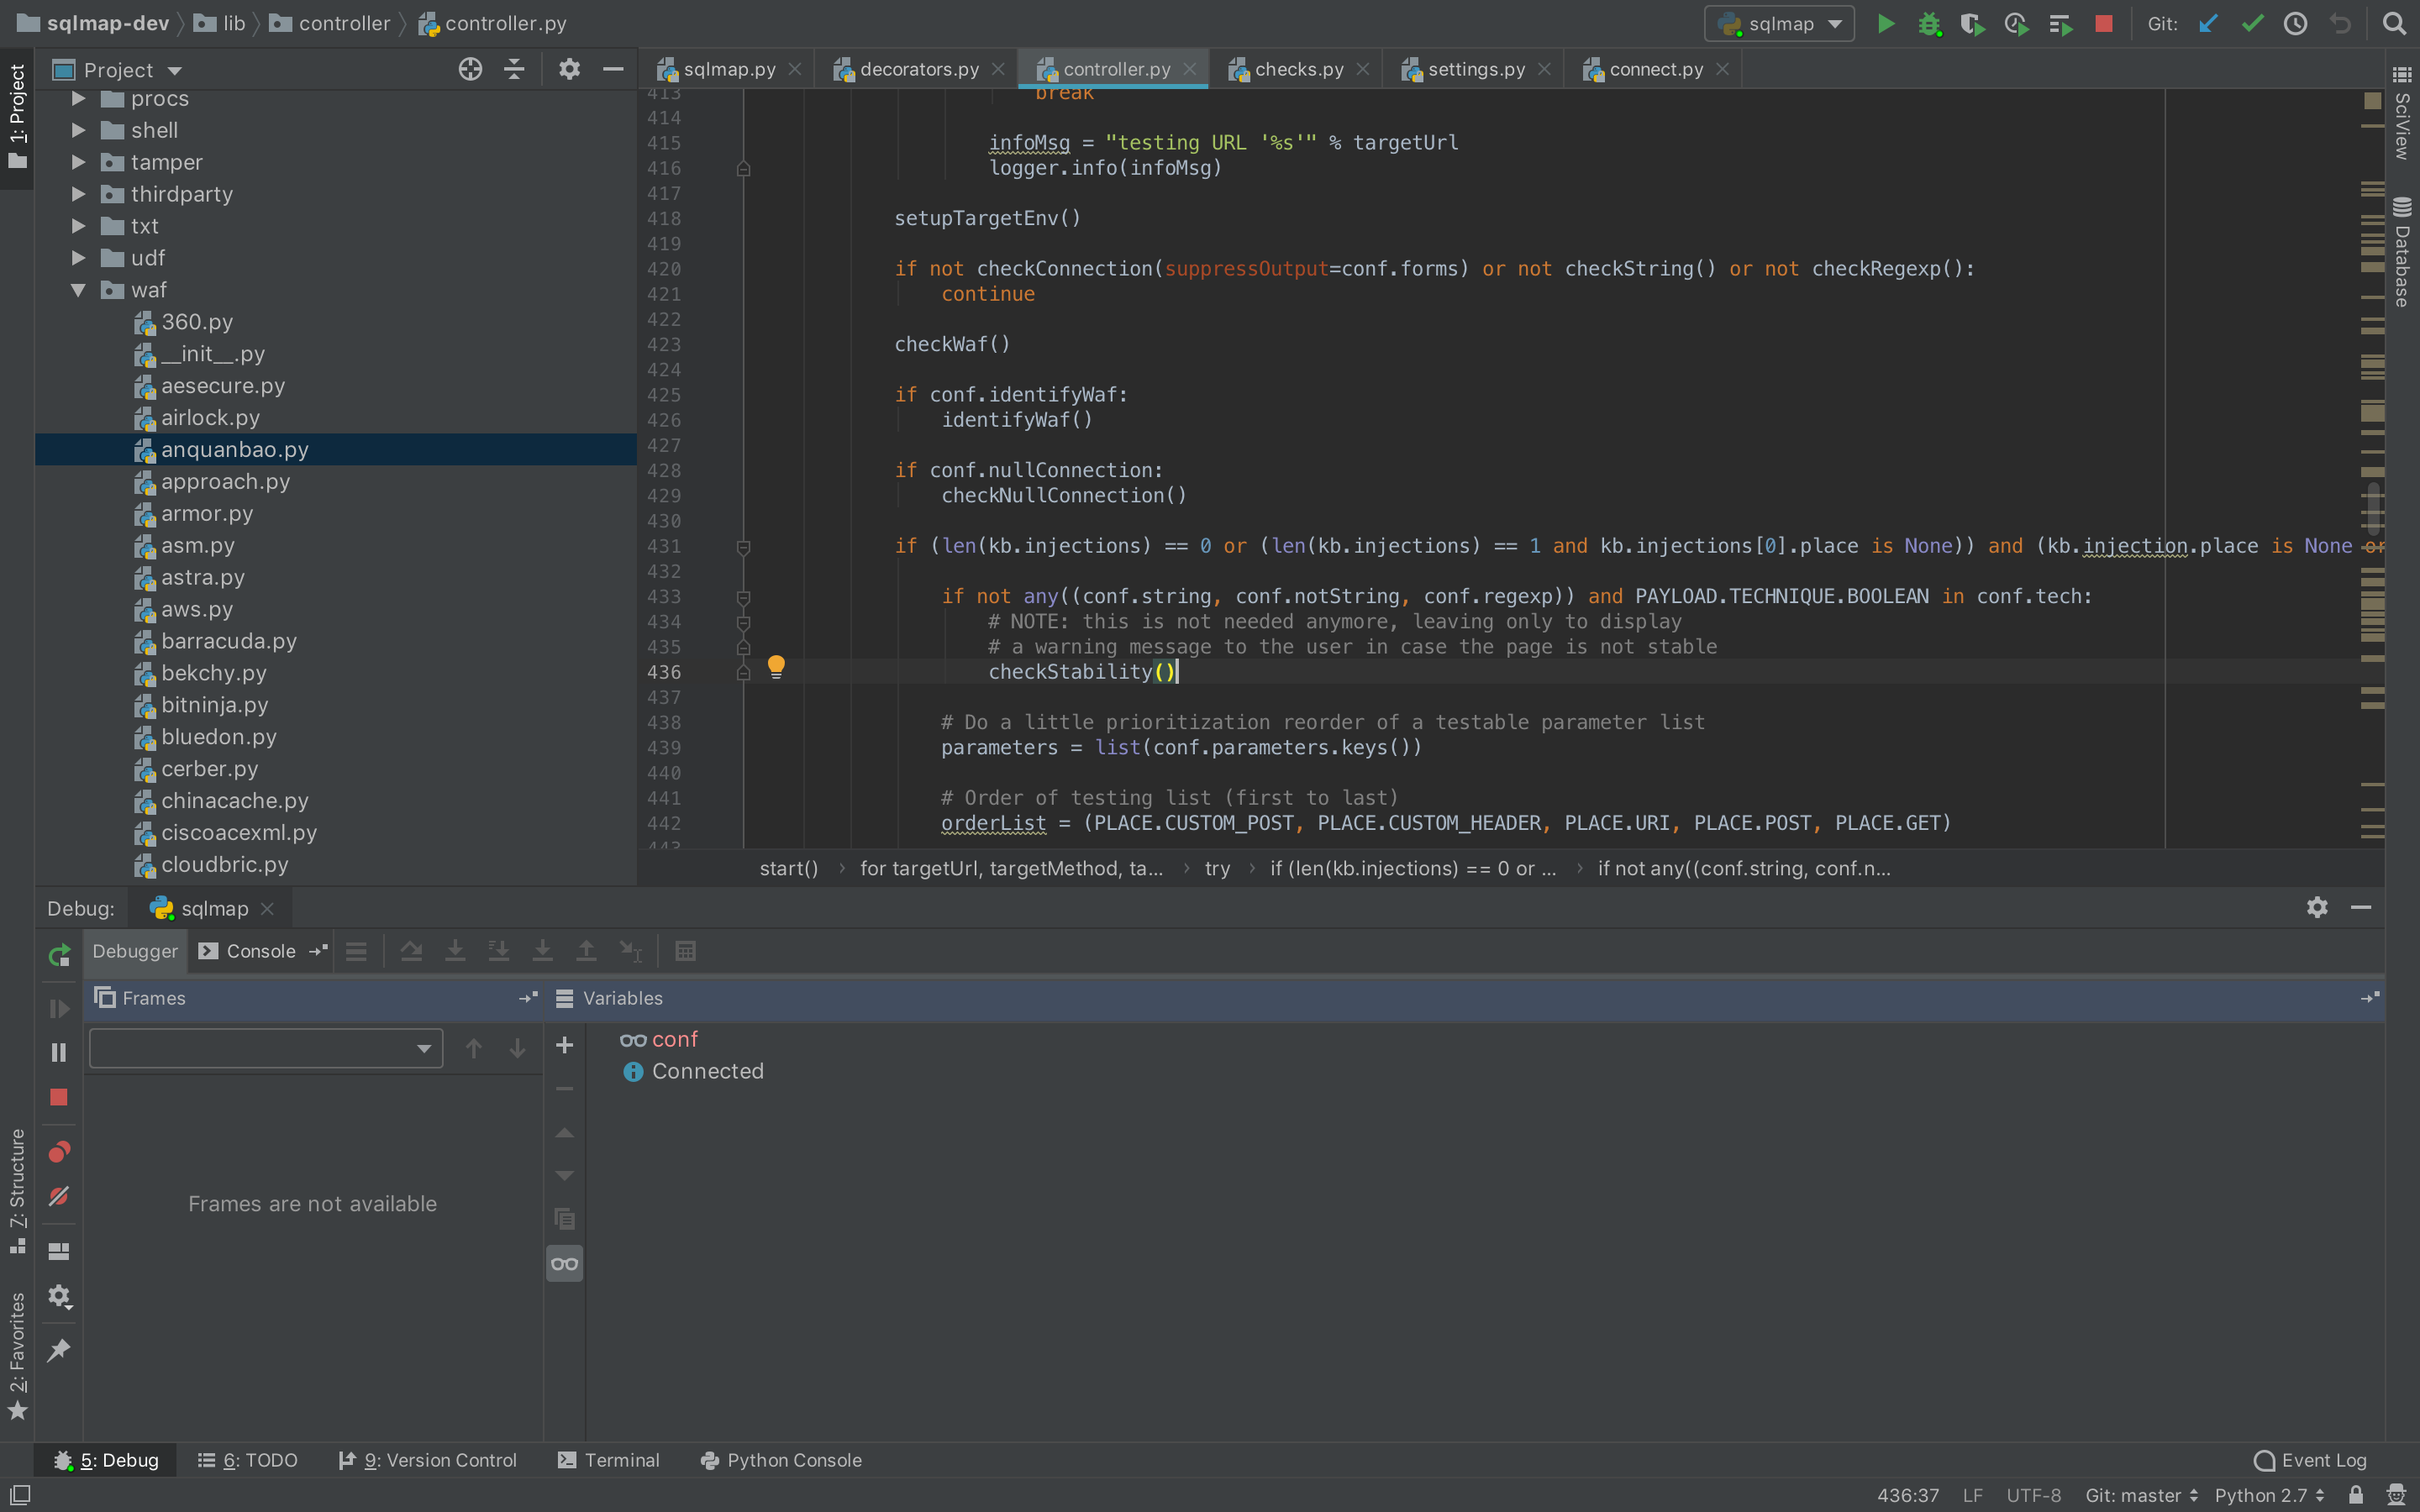Screen dimensions: 2420x1512
Task: Open the empty Frames thread dropdown
Action: [x=266, y=1048]
